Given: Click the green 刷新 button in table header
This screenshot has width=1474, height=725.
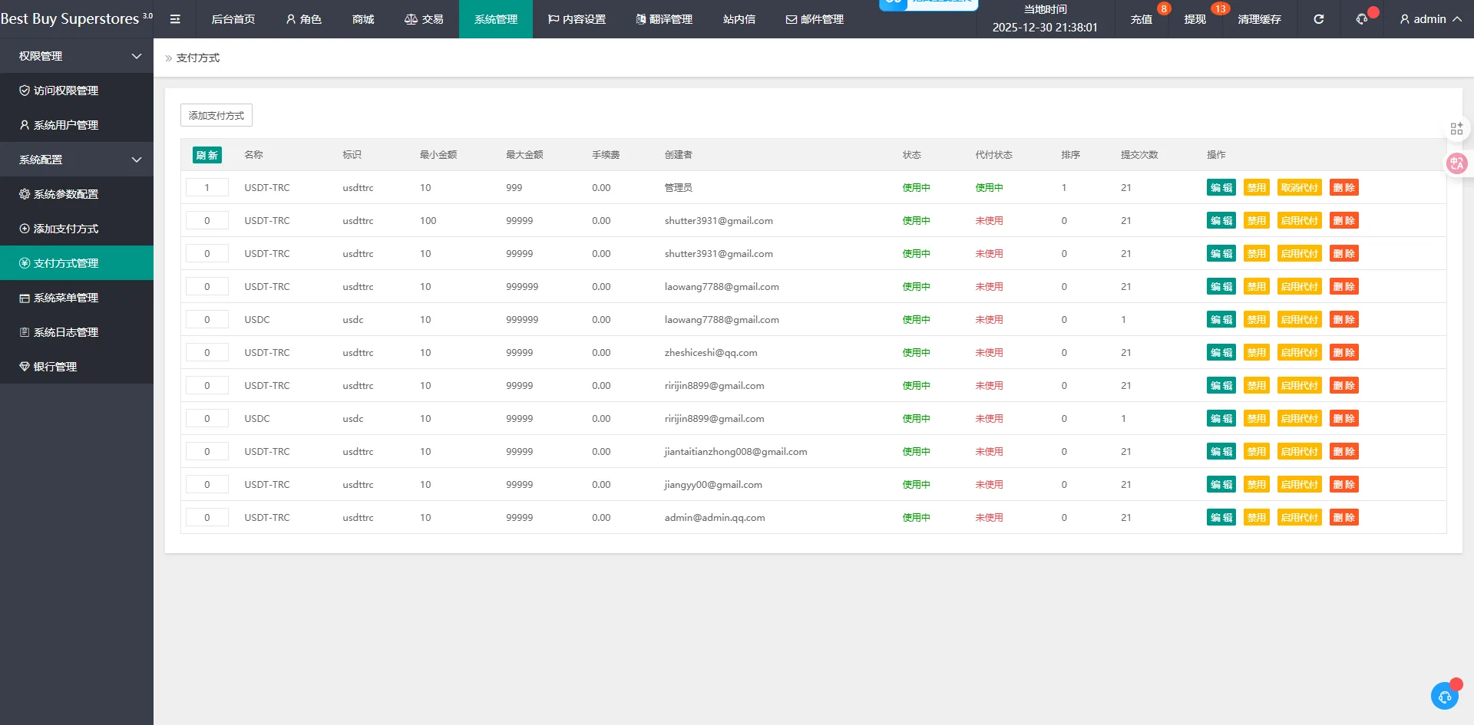Looking at the screenshot, I should tap(207, 155).
